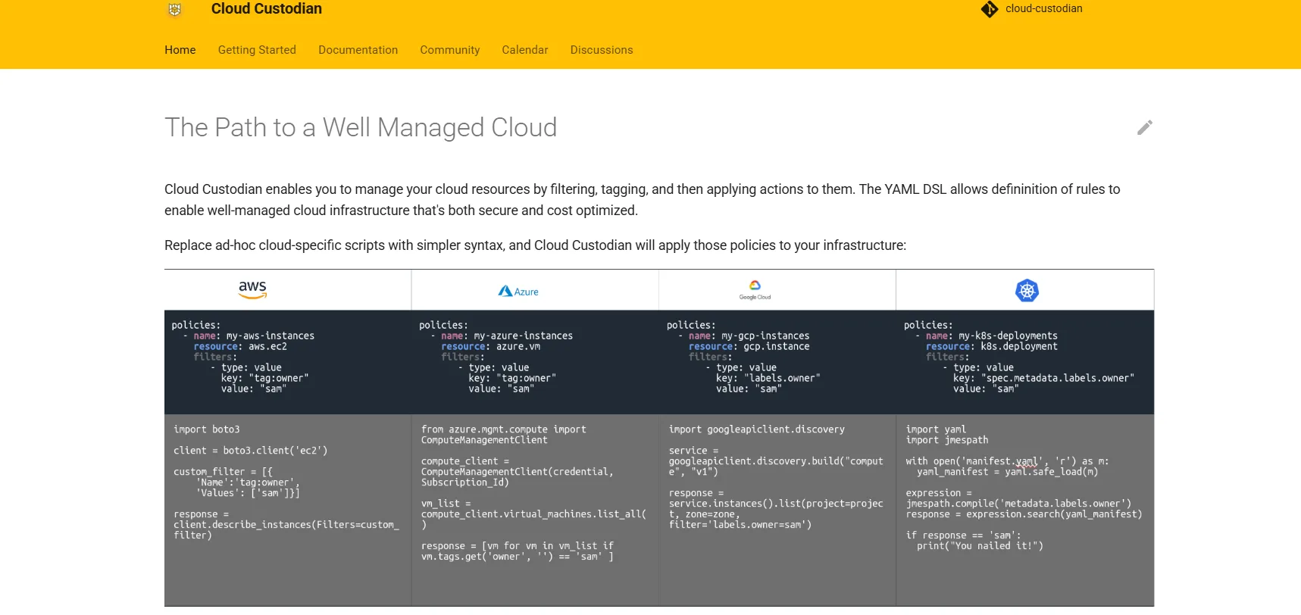Go to the Documentation tab

click(358, 50)
